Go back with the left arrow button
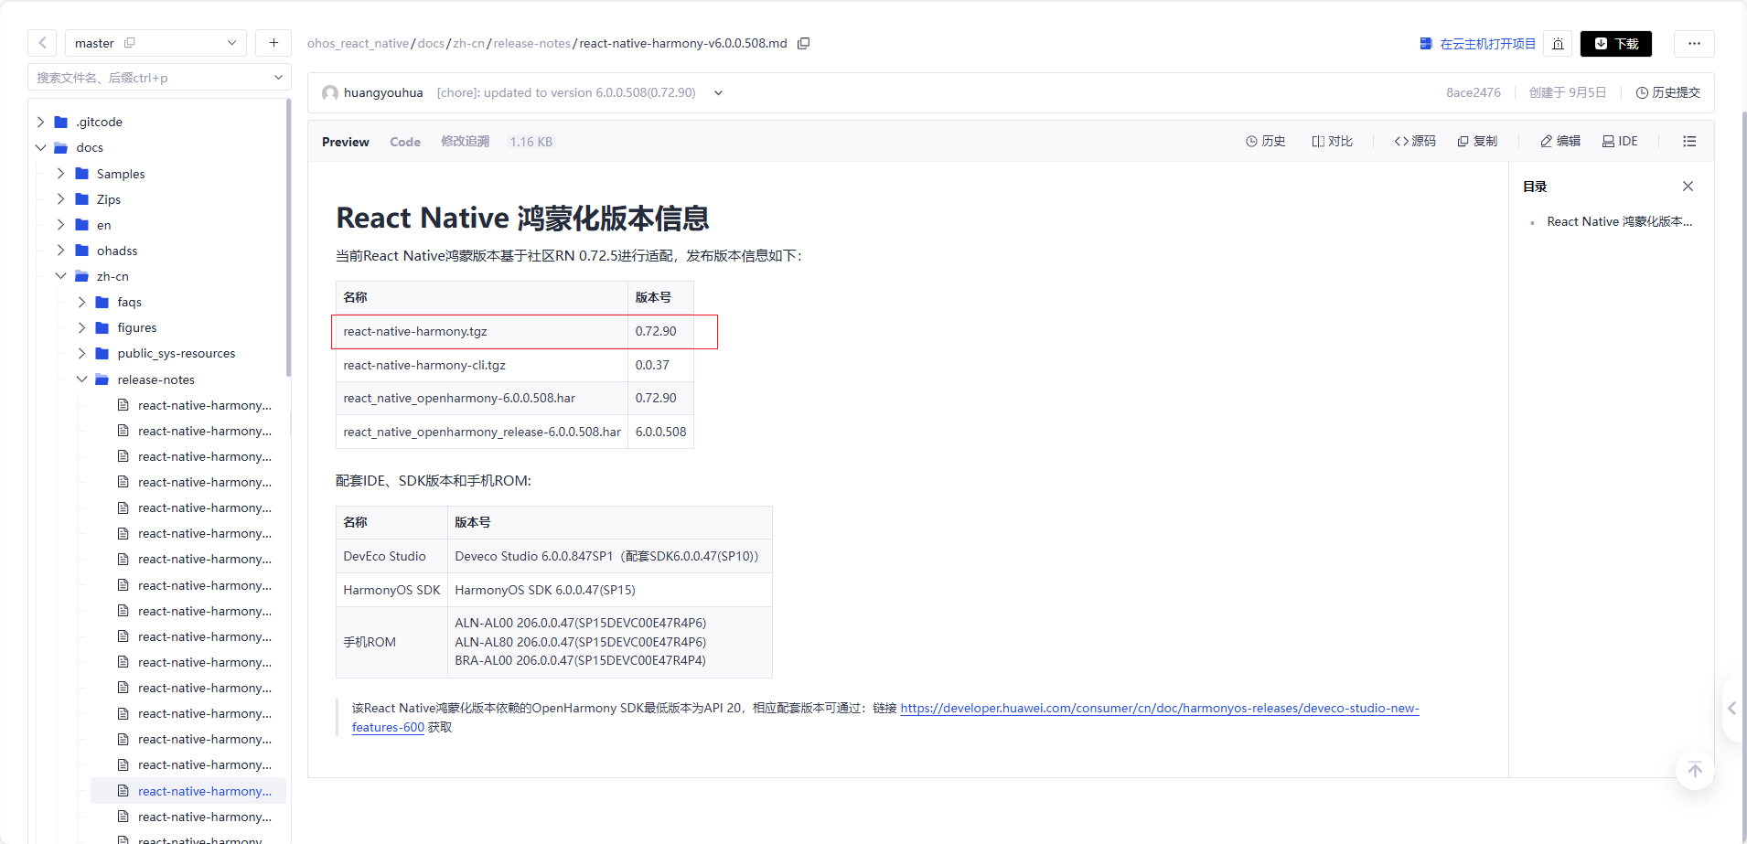 (42, 43)
